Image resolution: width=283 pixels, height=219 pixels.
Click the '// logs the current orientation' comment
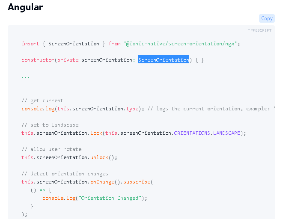(x=212, y=109)
